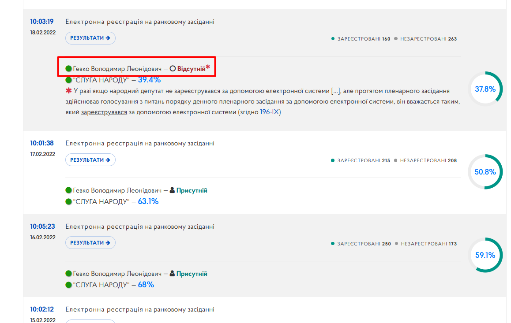Click the green dot beside Гевко on 16.02.2022
Viewport: 511px width, 323px height.
point(68,274)
